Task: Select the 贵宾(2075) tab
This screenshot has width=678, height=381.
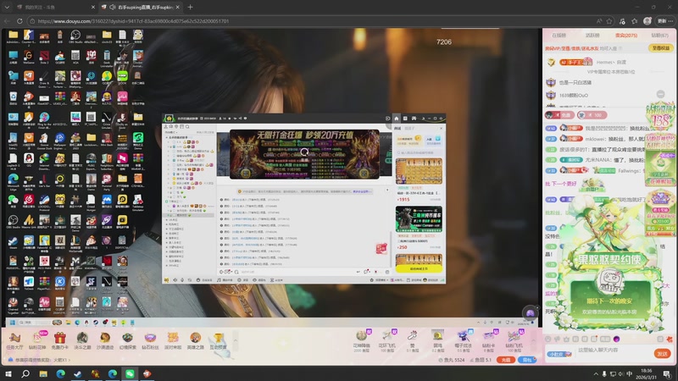Action: (626, 36)
